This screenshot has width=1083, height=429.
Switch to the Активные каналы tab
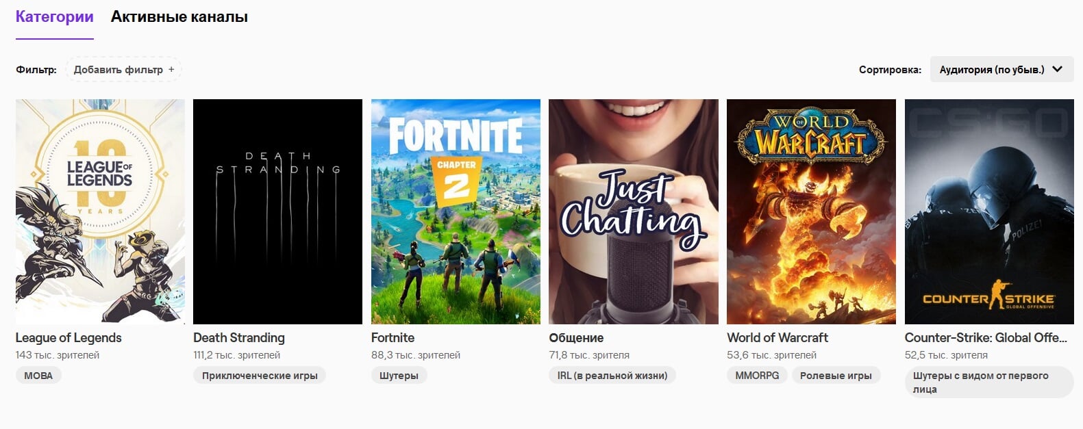(179, 17)
